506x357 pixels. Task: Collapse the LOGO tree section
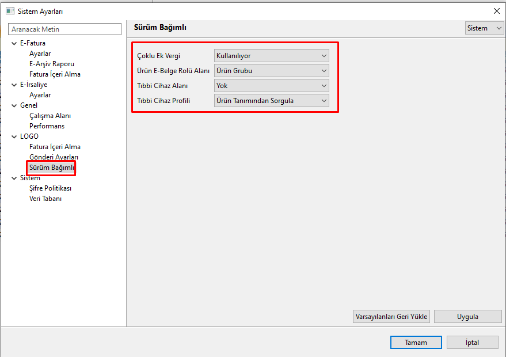tap(14, 136)
